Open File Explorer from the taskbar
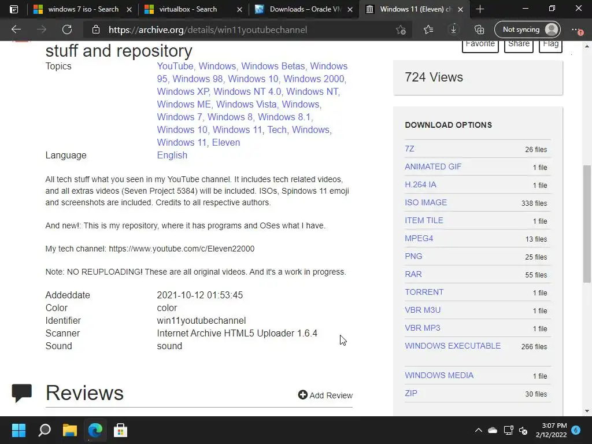The width and height of the screenshot is (592, 444). (x=70, y=430)
